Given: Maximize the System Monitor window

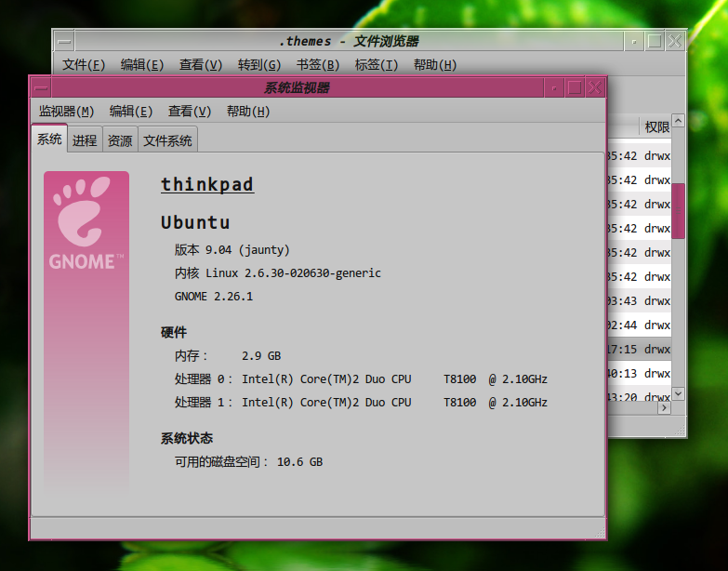Looking at the screenshot, I should click(575, 87).
